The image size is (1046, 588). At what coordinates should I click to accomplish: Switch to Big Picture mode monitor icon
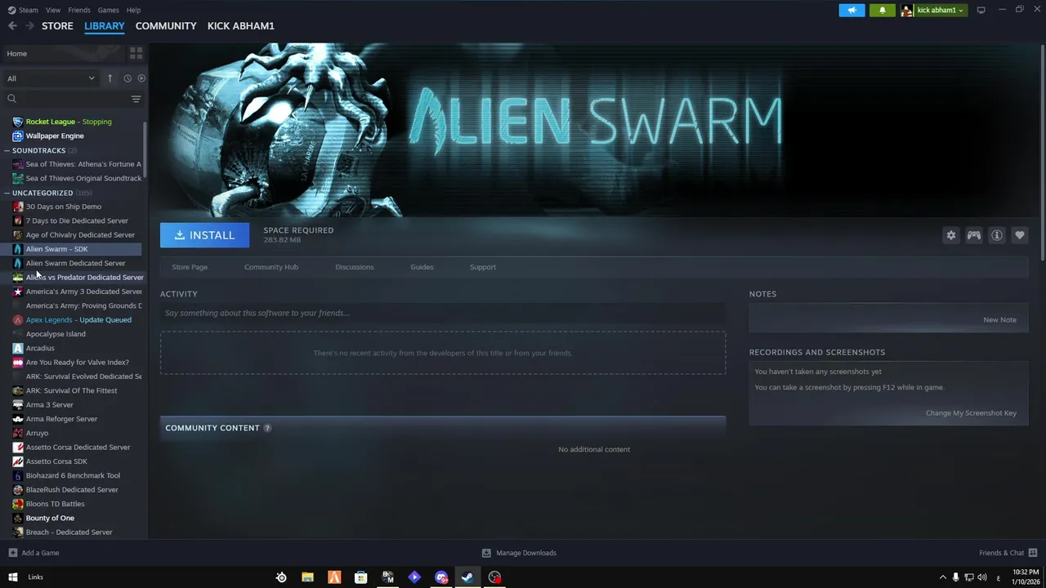(x=981, y=10)
